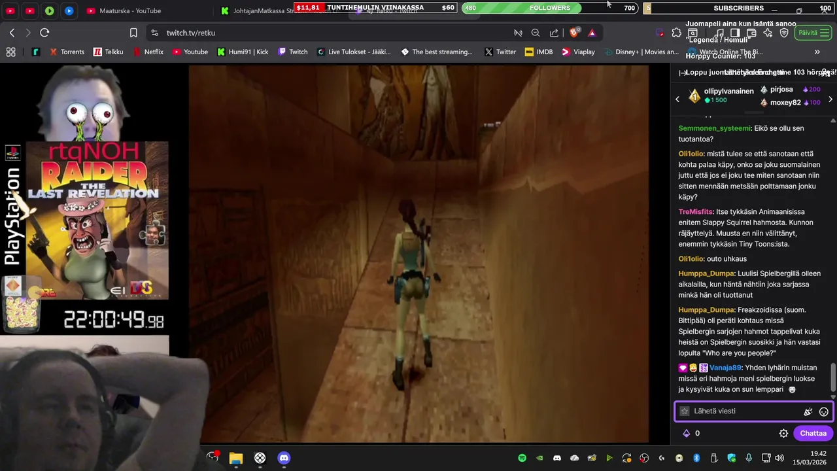Open the browser extensions puzzle icon
837x471 pixels.
point(677,33)
